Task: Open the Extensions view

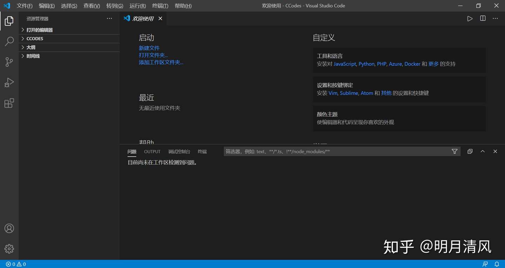Action: pos(9,103)
